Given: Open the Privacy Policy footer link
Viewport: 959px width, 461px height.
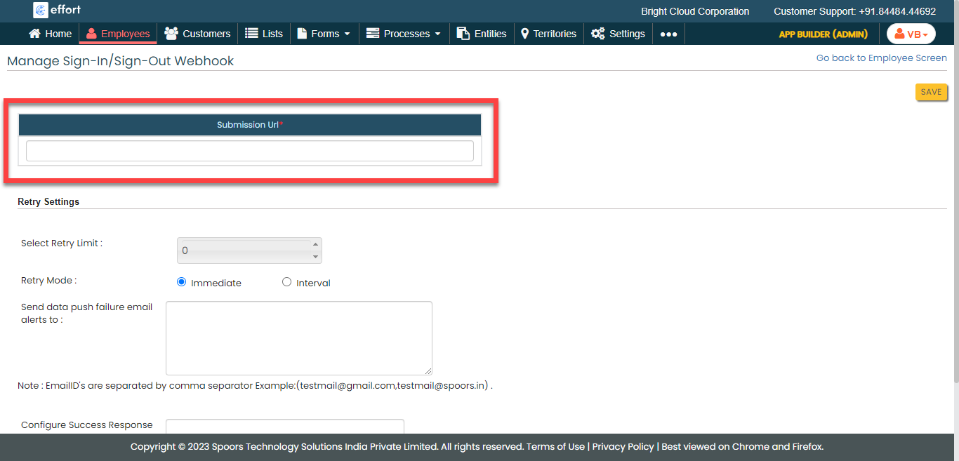Looking at the screenshot, I should (623, 446).
